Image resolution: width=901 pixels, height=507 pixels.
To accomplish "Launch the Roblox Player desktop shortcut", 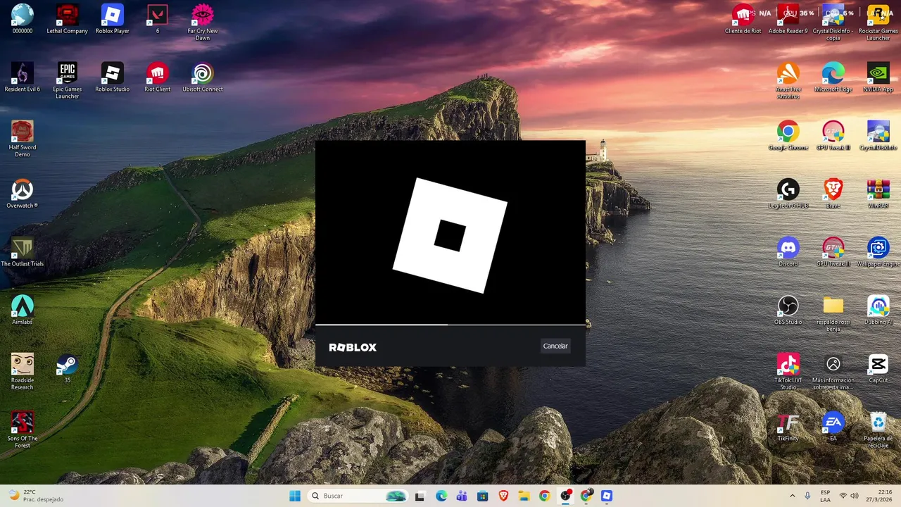I will 113,19.
